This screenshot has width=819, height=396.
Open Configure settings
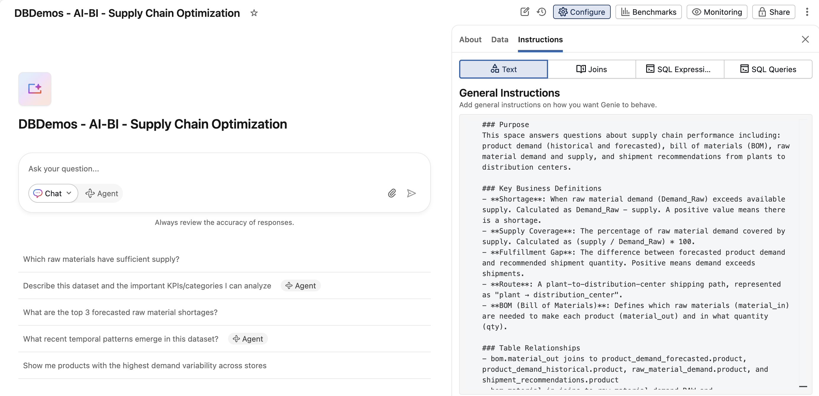click(582, 12)
